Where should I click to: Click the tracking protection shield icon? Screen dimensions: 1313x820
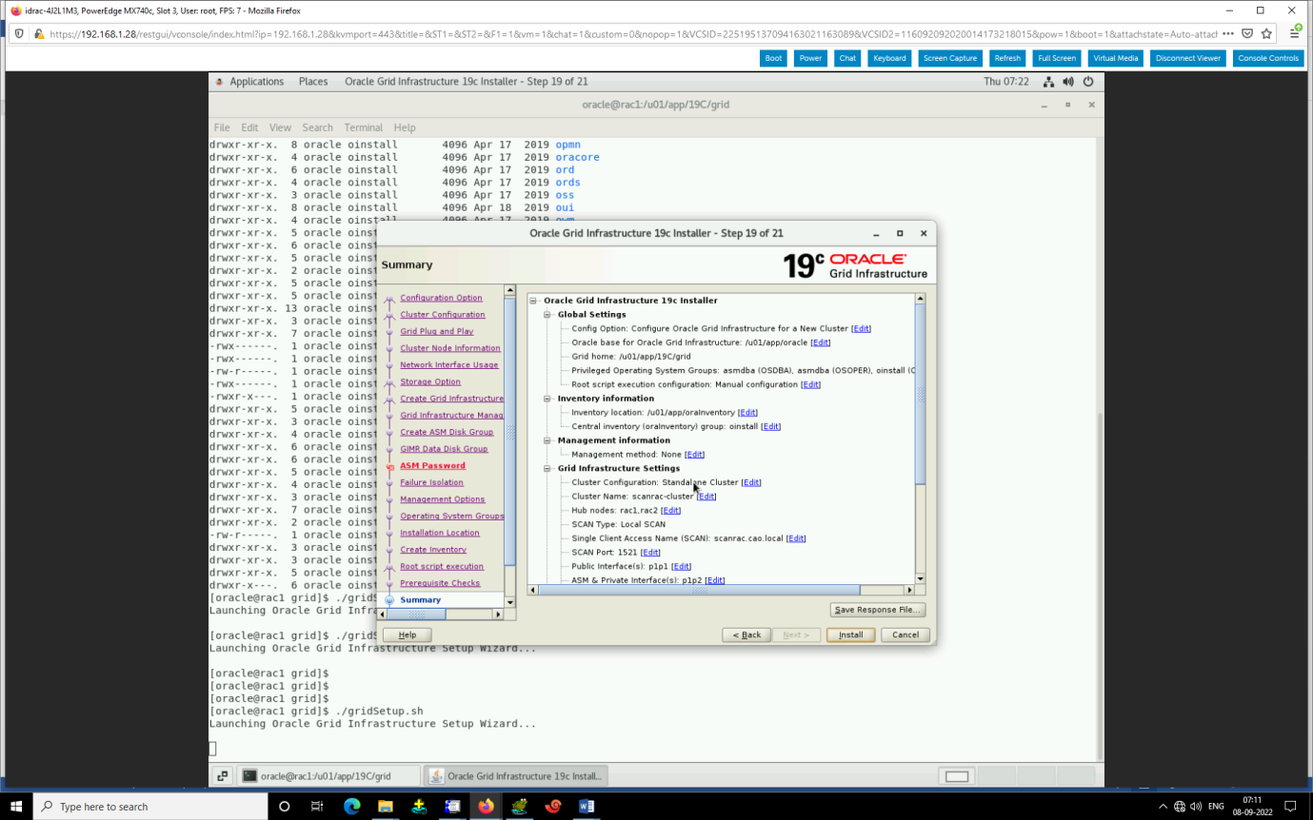19,33
